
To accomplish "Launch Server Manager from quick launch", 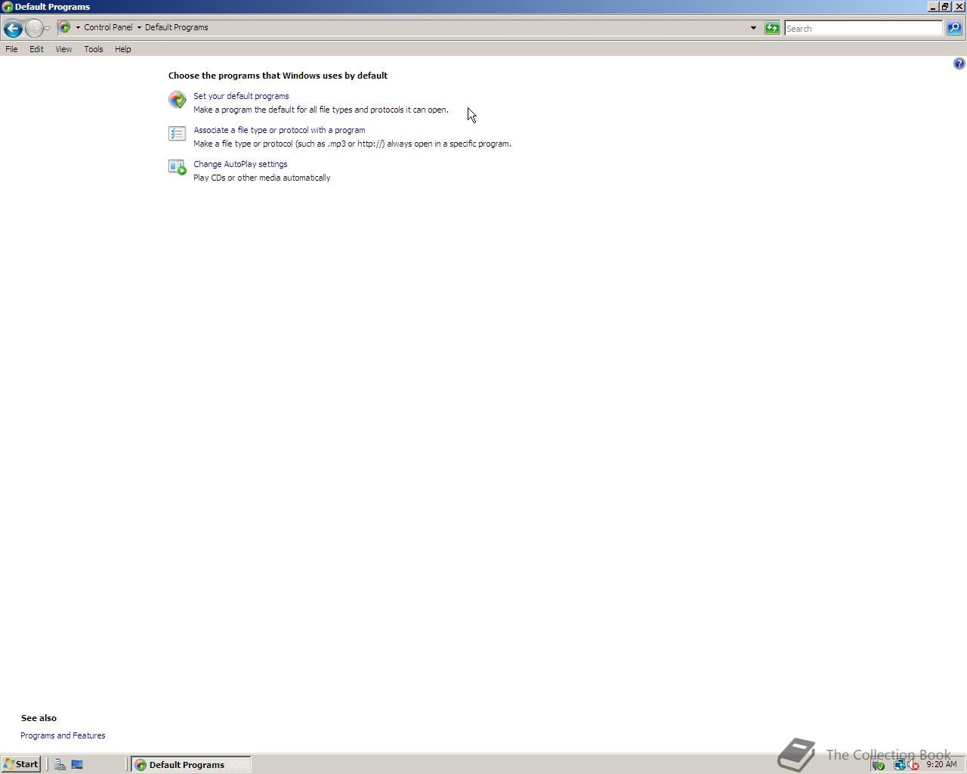I will [60, 764].
